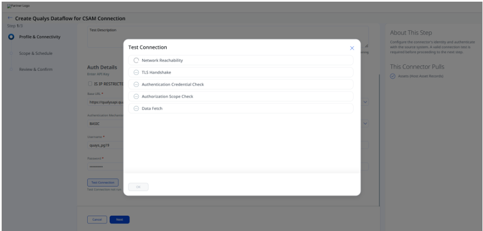The image size is (483, 231).
Task: Select the Profile & Connectivity step label
Action: click(39, 37)
